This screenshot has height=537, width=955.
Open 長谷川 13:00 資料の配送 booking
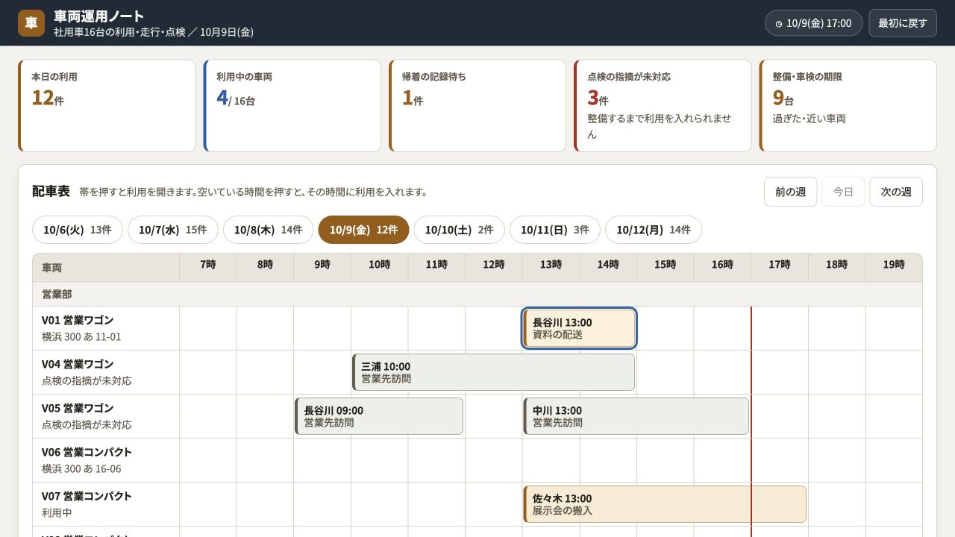pos(579,328)
